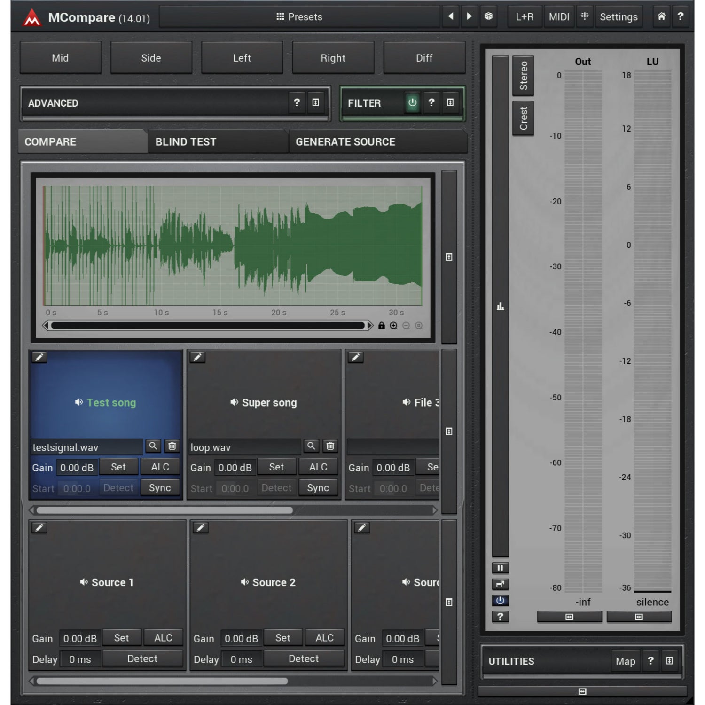Click Sync for Test song

[x=160, y=488]
